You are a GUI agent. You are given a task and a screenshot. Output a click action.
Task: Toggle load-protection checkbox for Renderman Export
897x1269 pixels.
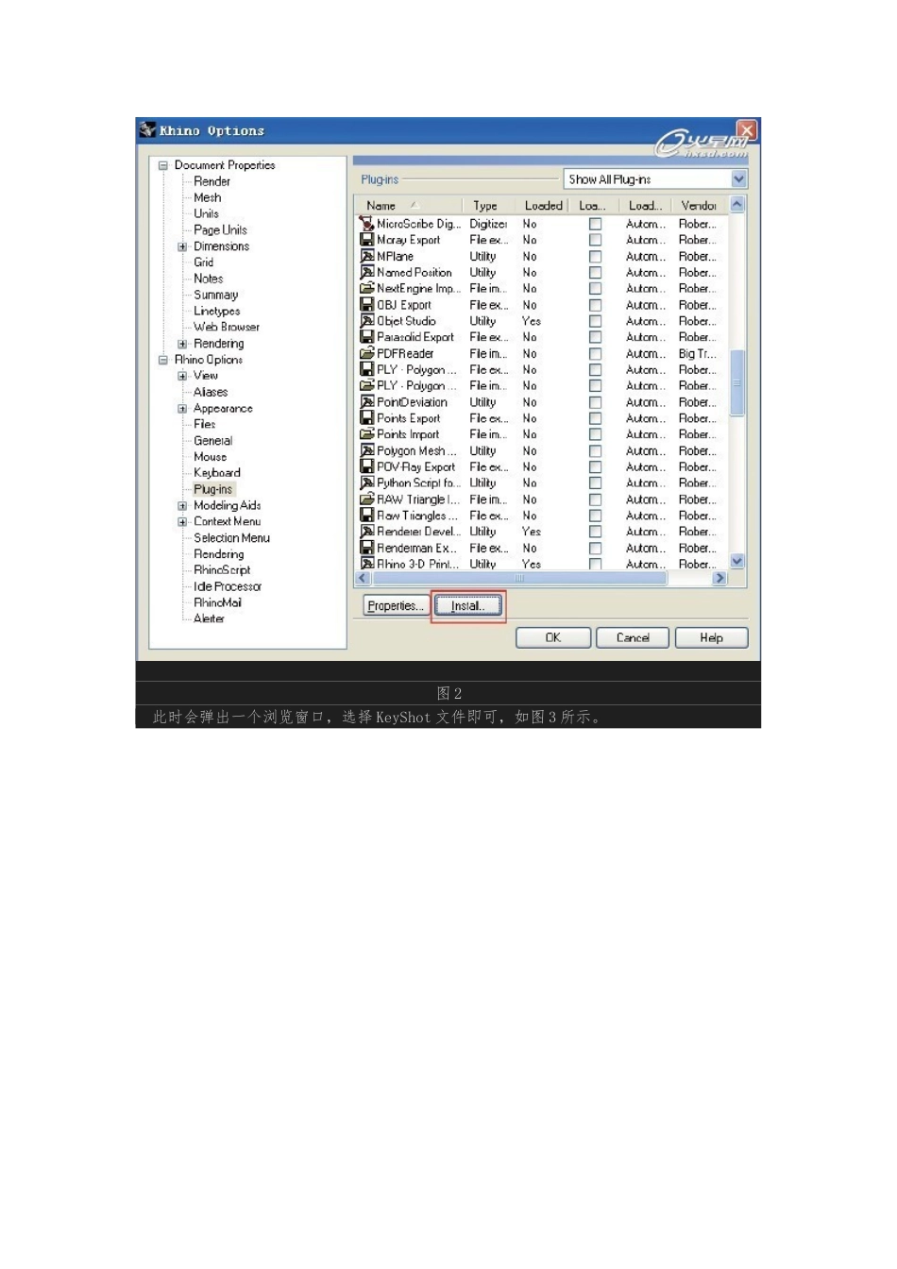coord(595,548)
